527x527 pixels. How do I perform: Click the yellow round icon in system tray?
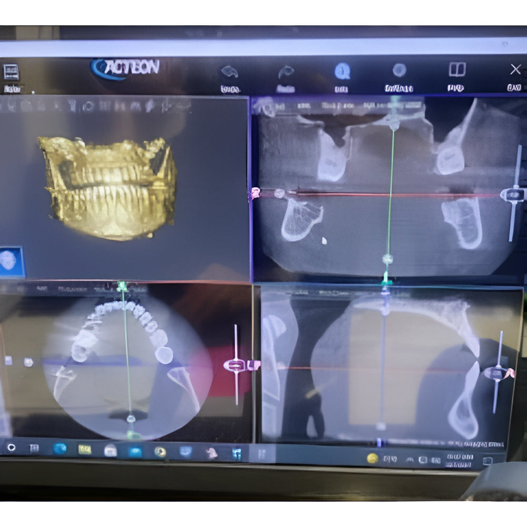[373, 458]
